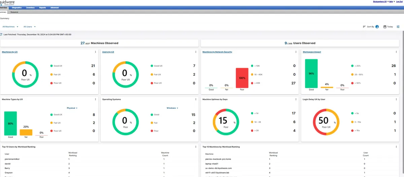
Task: Expand the Help dropdown arrow
Action: tap(394, 2)
